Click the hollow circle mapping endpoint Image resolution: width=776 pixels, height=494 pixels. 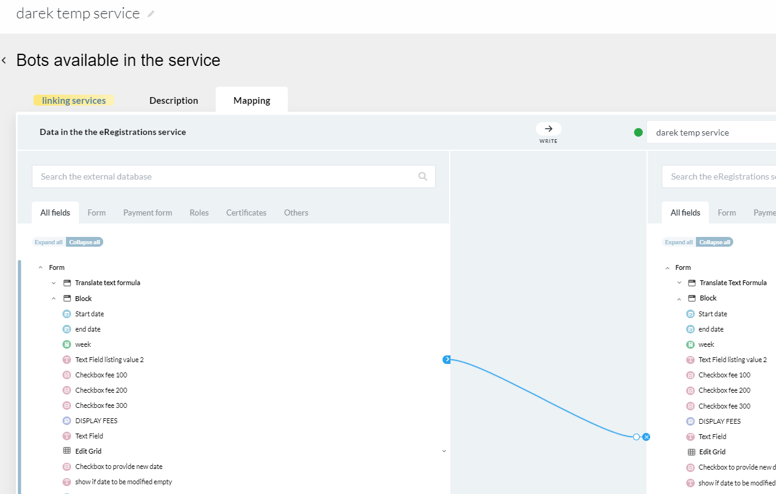coord(636,437)
